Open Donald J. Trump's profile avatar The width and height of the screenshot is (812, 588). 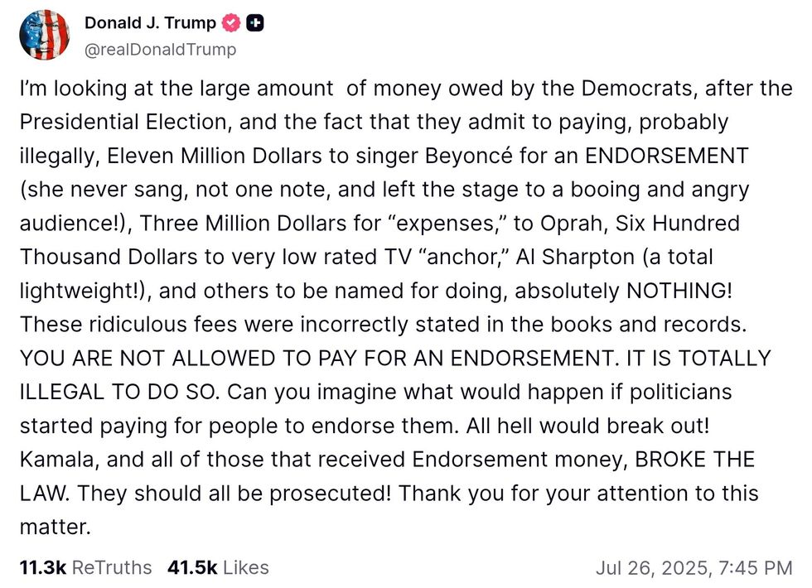point(45,35)
